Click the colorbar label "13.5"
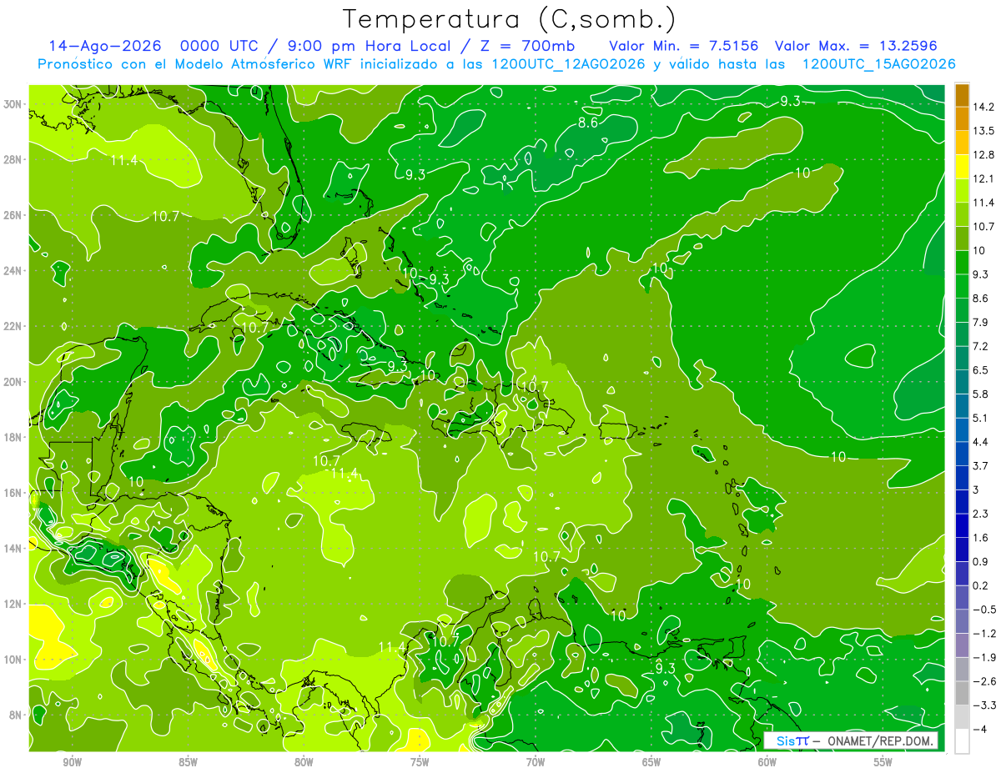Screen dimensions: 1001x773 985,131
